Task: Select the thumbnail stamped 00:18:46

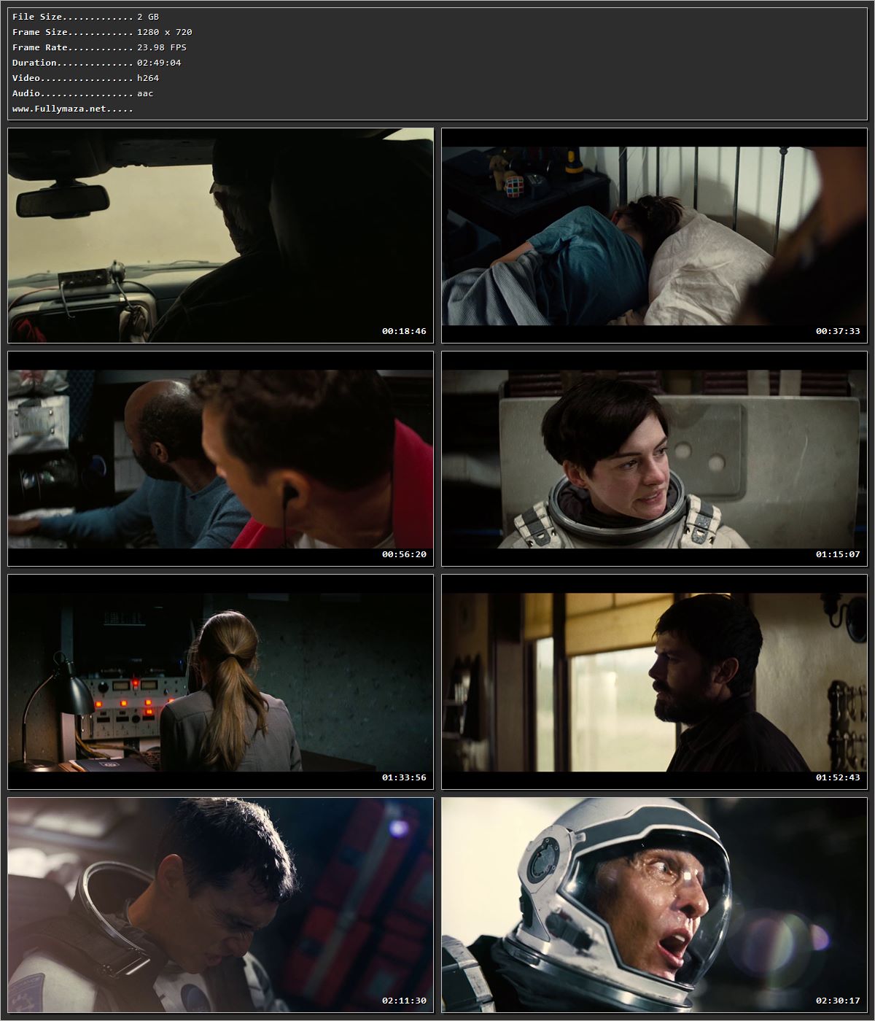Action: pos(221,236)
